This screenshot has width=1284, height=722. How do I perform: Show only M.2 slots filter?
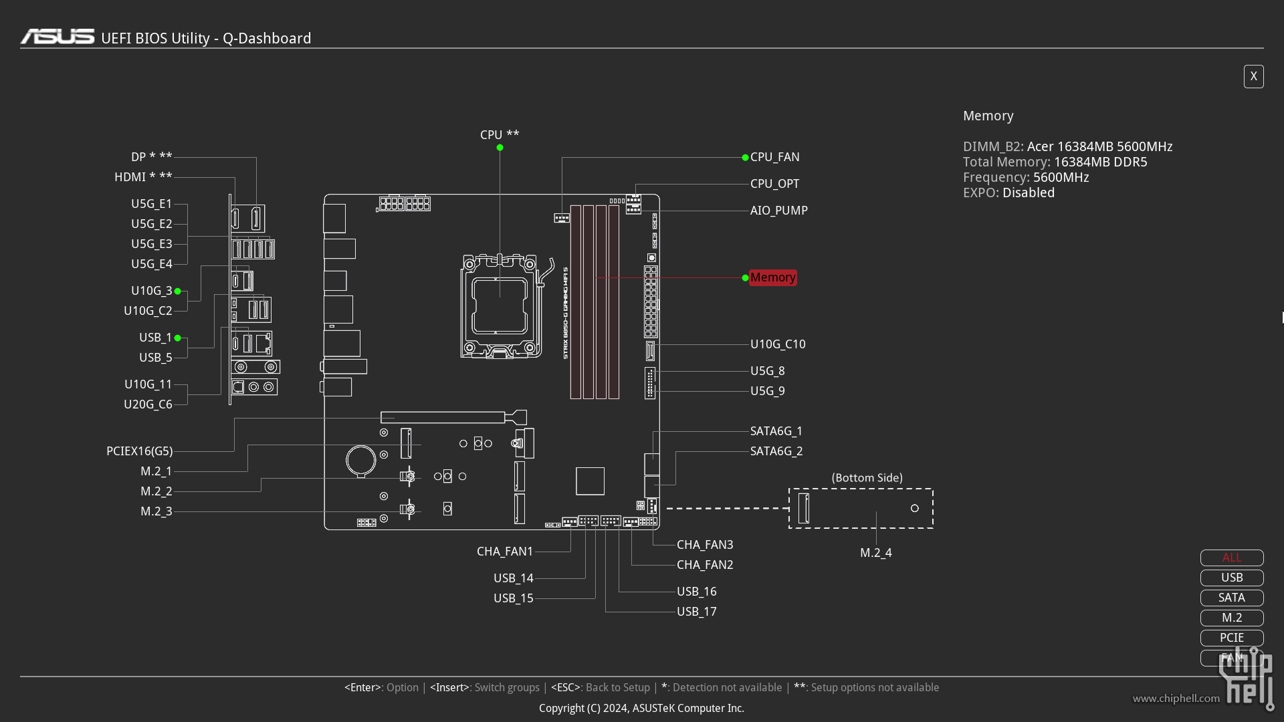click(x=1232, y=618)
